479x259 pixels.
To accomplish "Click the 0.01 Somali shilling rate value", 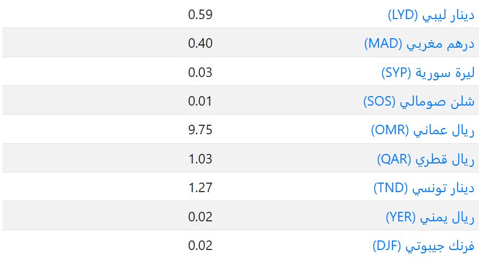I will tap(200, 101).
